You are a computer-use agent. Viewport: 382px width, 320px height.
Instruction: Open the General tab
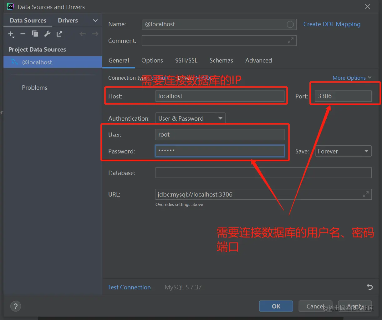click(x=119, y=60)
